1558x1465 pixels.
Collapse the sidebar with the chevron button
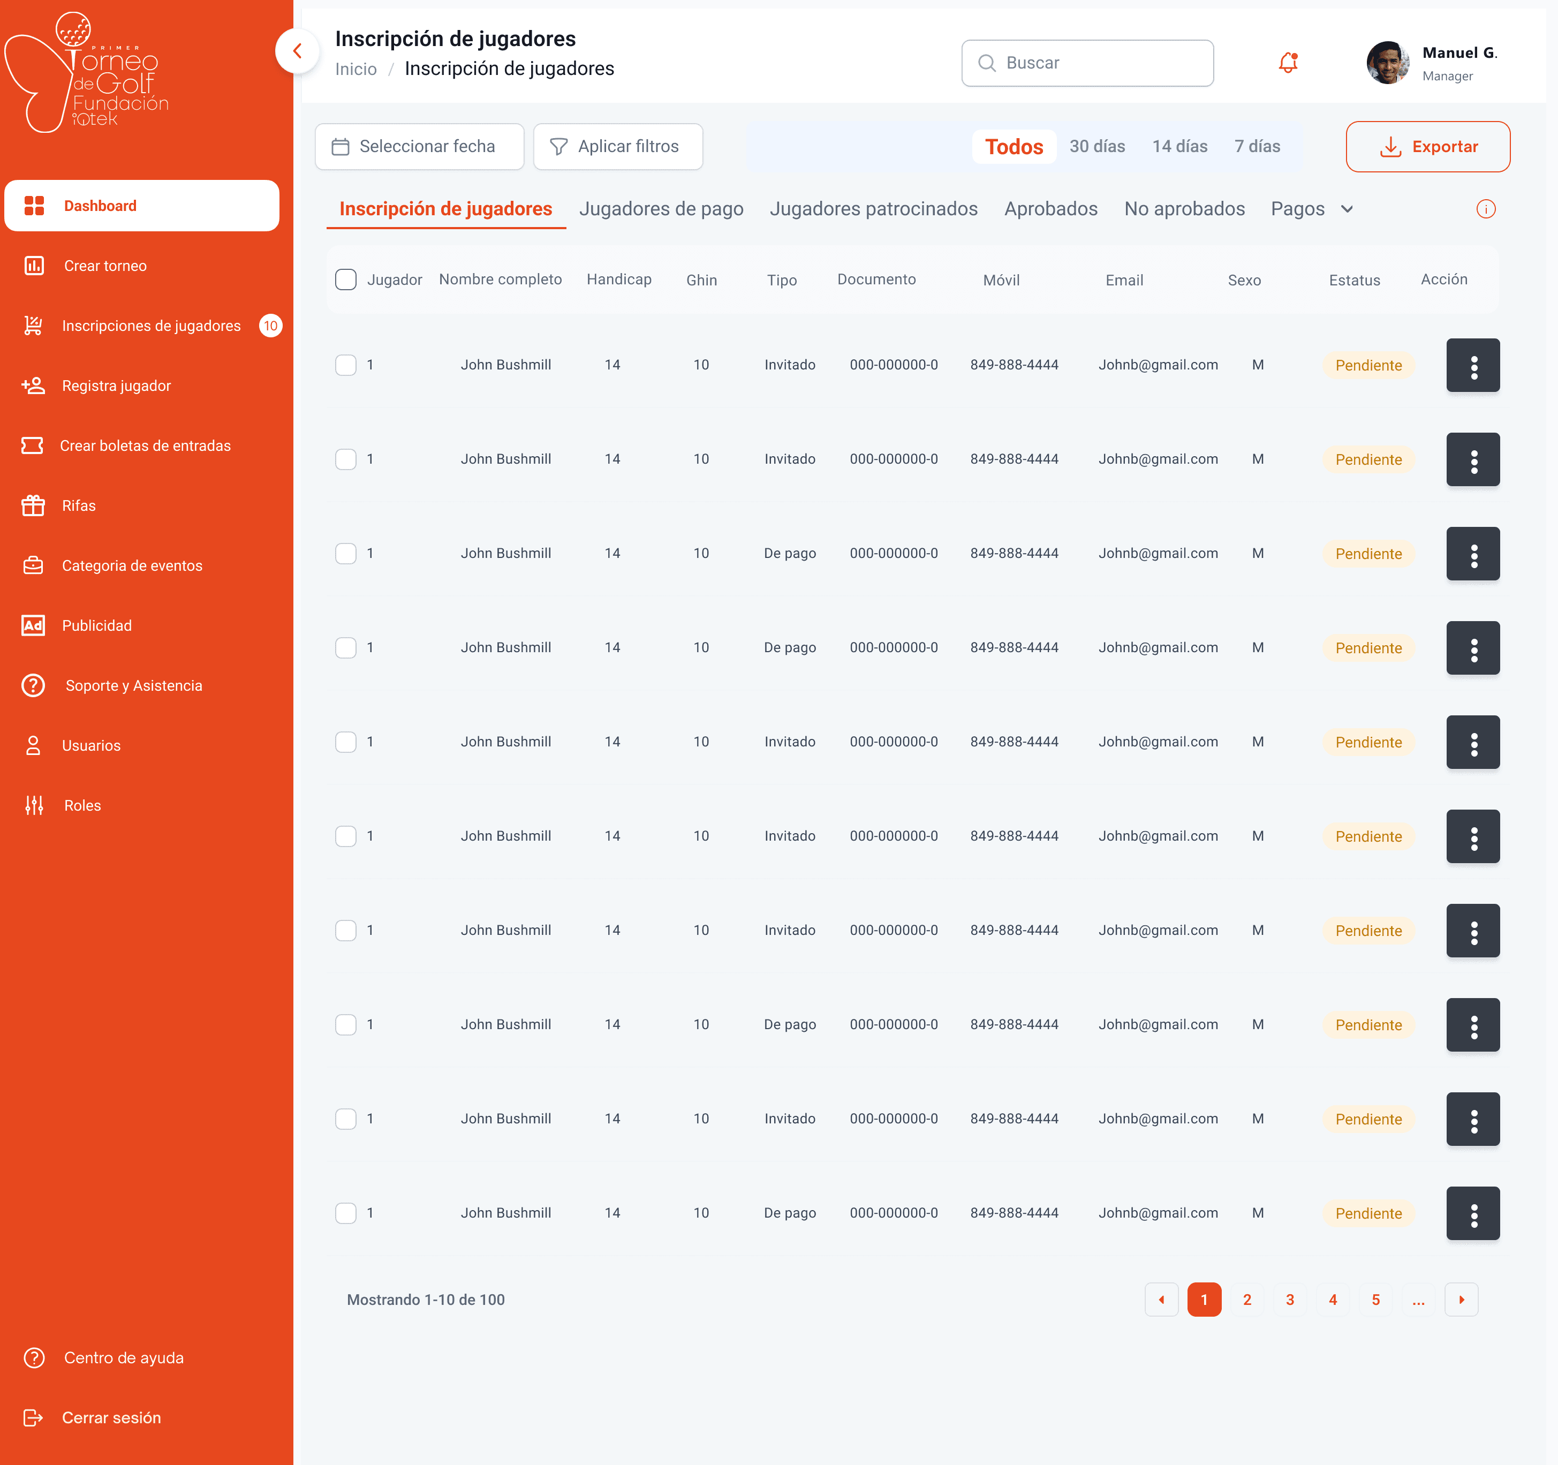(297, 51)
